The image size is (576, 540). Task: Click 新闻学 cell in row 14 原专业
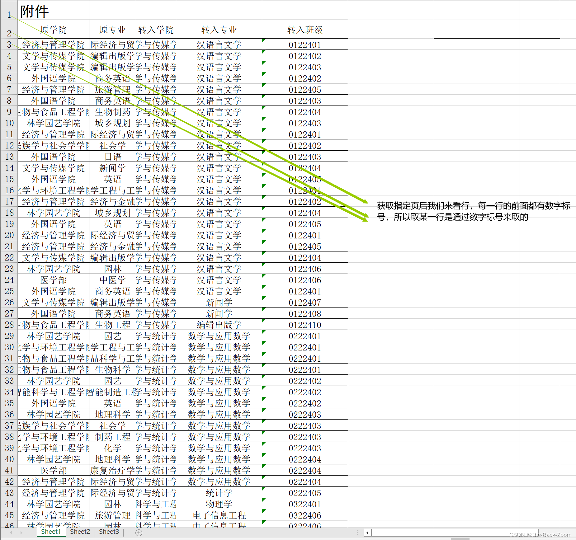pos(112,168)
